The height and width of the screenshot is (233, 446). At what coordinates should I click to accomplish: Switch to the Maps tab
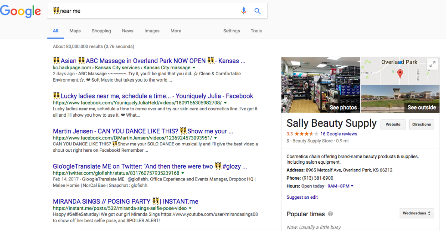[x=75, y=31]
